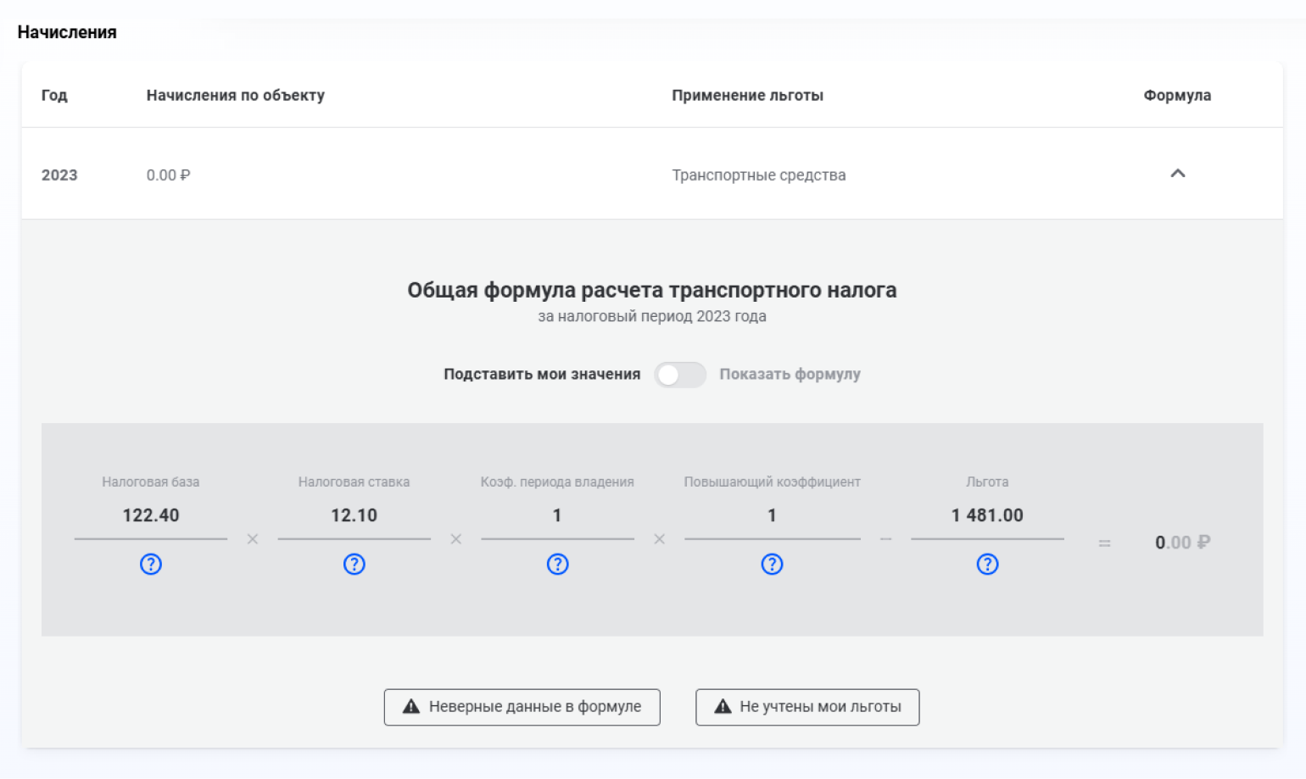This screenshot has height=779, width=1306.
Task: Open help icon under Налоговая ставка
Action: click(354, 565)
